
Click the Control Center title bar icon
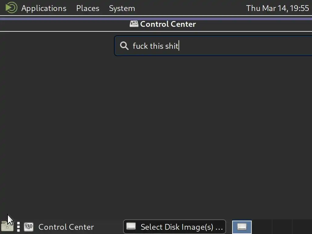pyautogui.click(x=134, y=24)
